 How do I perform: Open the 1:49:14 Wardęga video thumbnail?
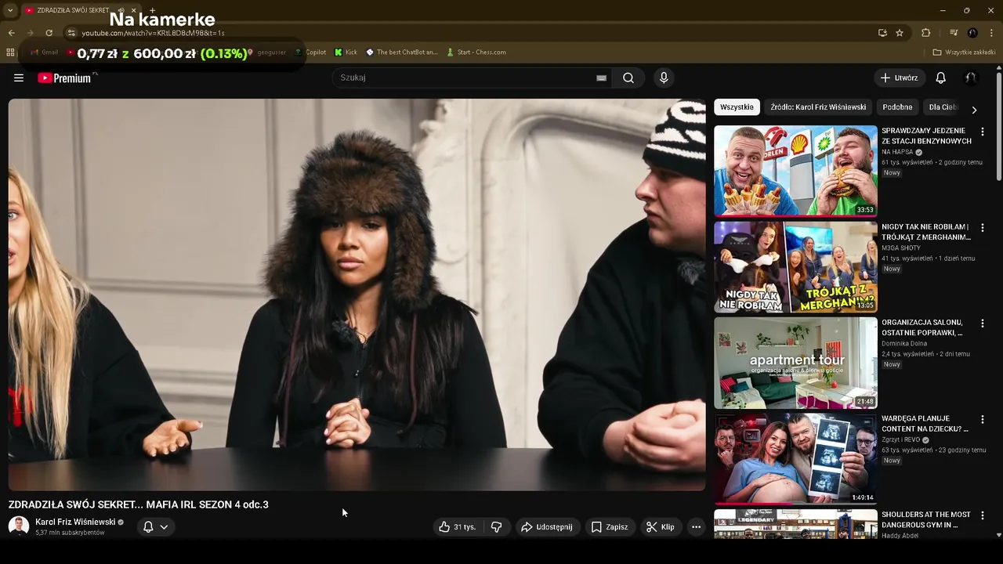(795, 459)
